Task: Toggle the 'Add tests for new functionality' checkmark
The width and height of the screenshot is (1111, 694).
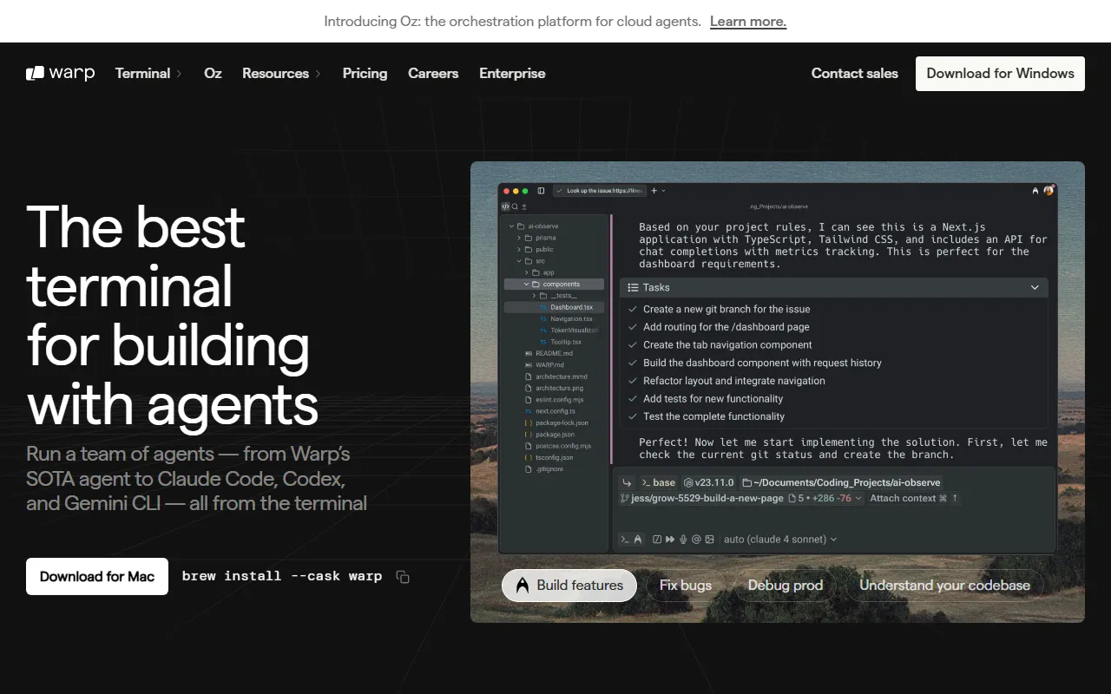Action: [633, 399]
